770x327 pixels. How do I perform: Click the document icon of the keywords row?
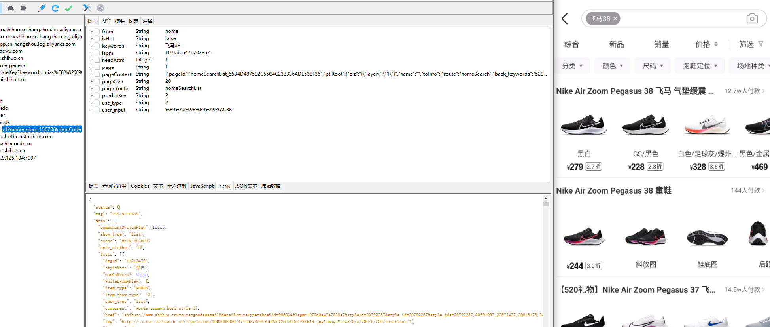point(97,46)
